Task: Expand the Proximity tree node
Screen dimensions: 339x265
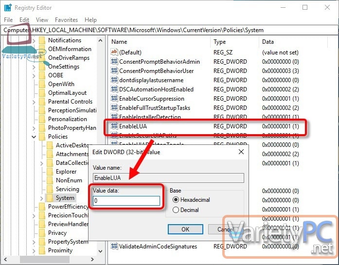Action: (34, 251)
